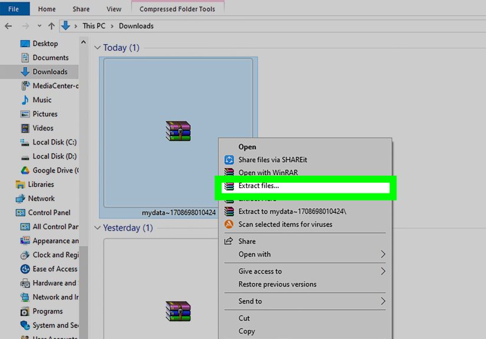Expand the chevron after This PC in address bar

point(112,27)
